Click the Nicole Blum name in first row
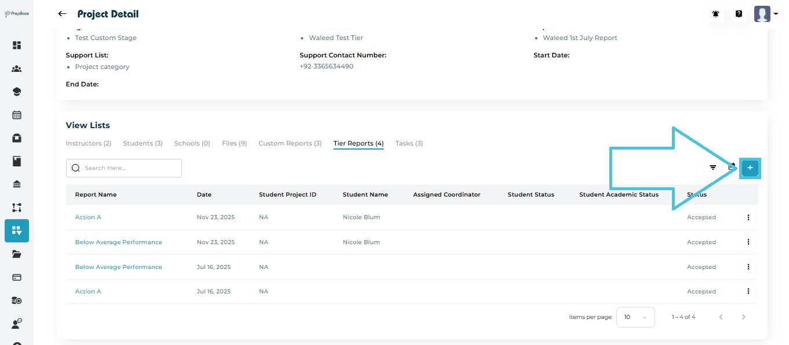The width and height of the screenshot is (789, 345). (361, 217)
